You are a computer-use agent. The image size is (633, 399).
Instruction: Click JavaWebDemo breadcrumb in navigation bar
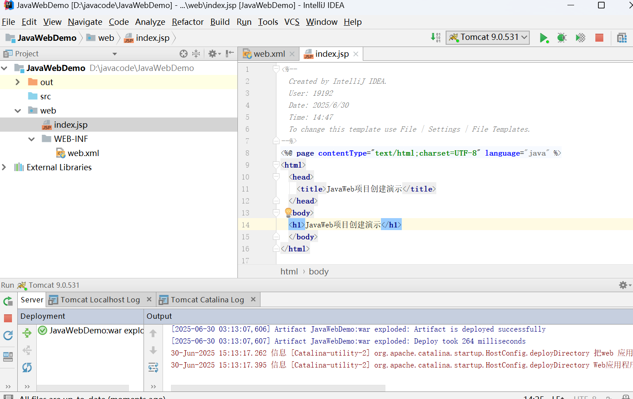[x=41, y=38]
